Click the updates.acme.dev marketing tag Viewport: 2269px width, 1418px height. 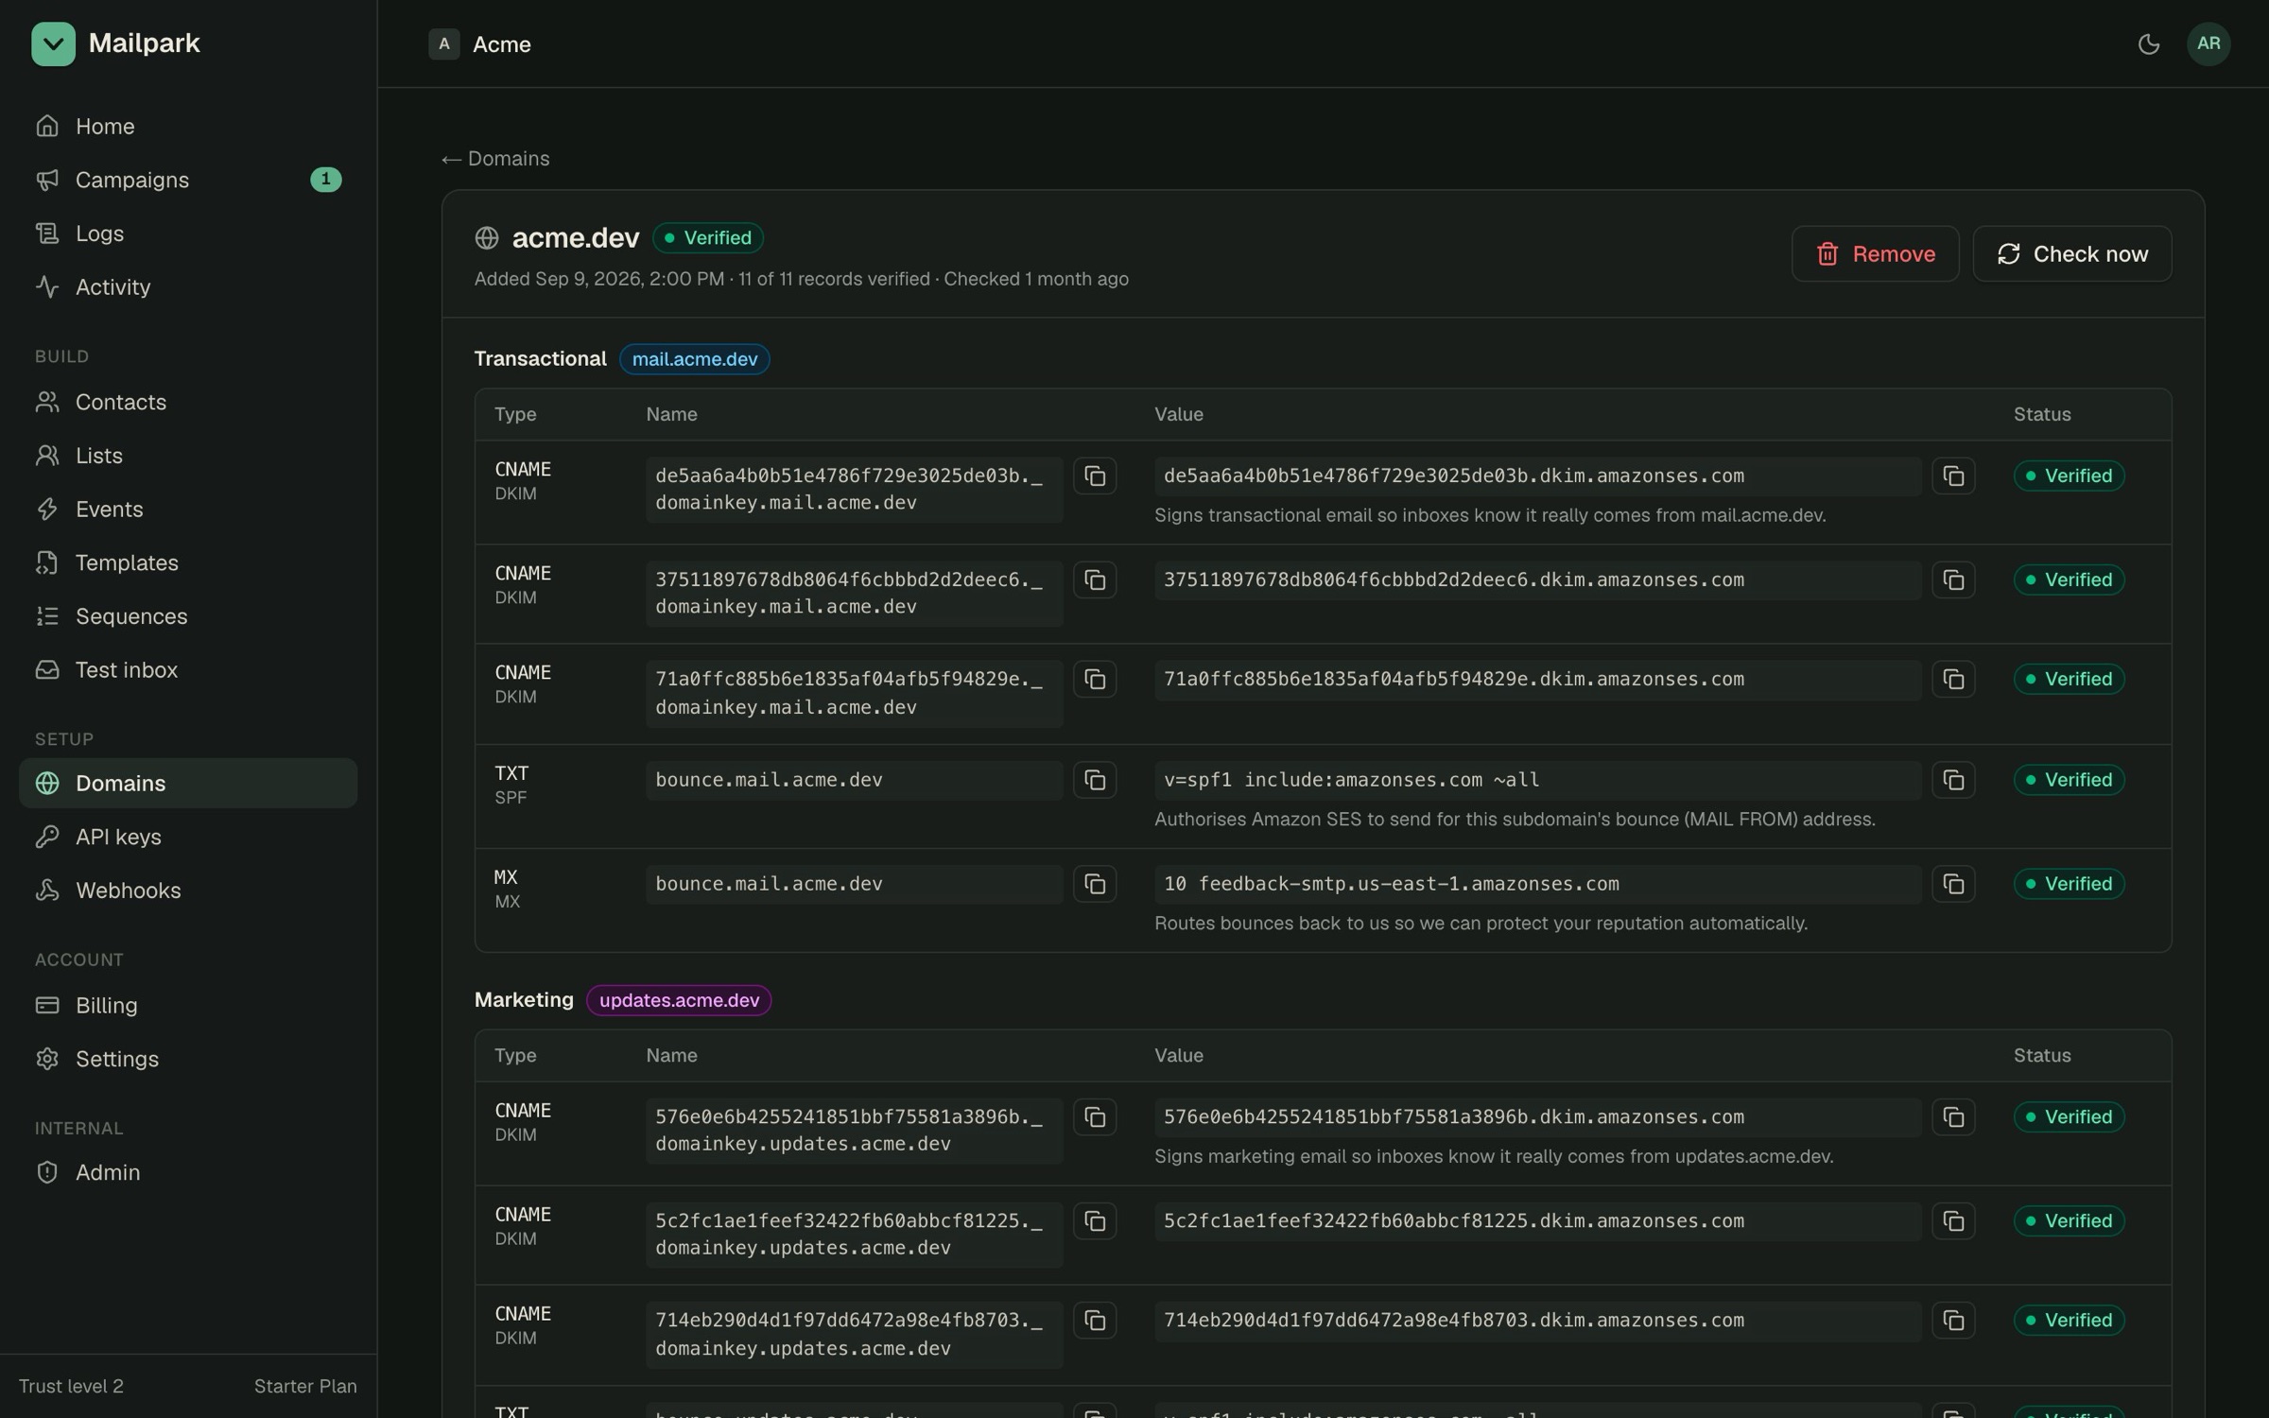tap(679, 1001)
